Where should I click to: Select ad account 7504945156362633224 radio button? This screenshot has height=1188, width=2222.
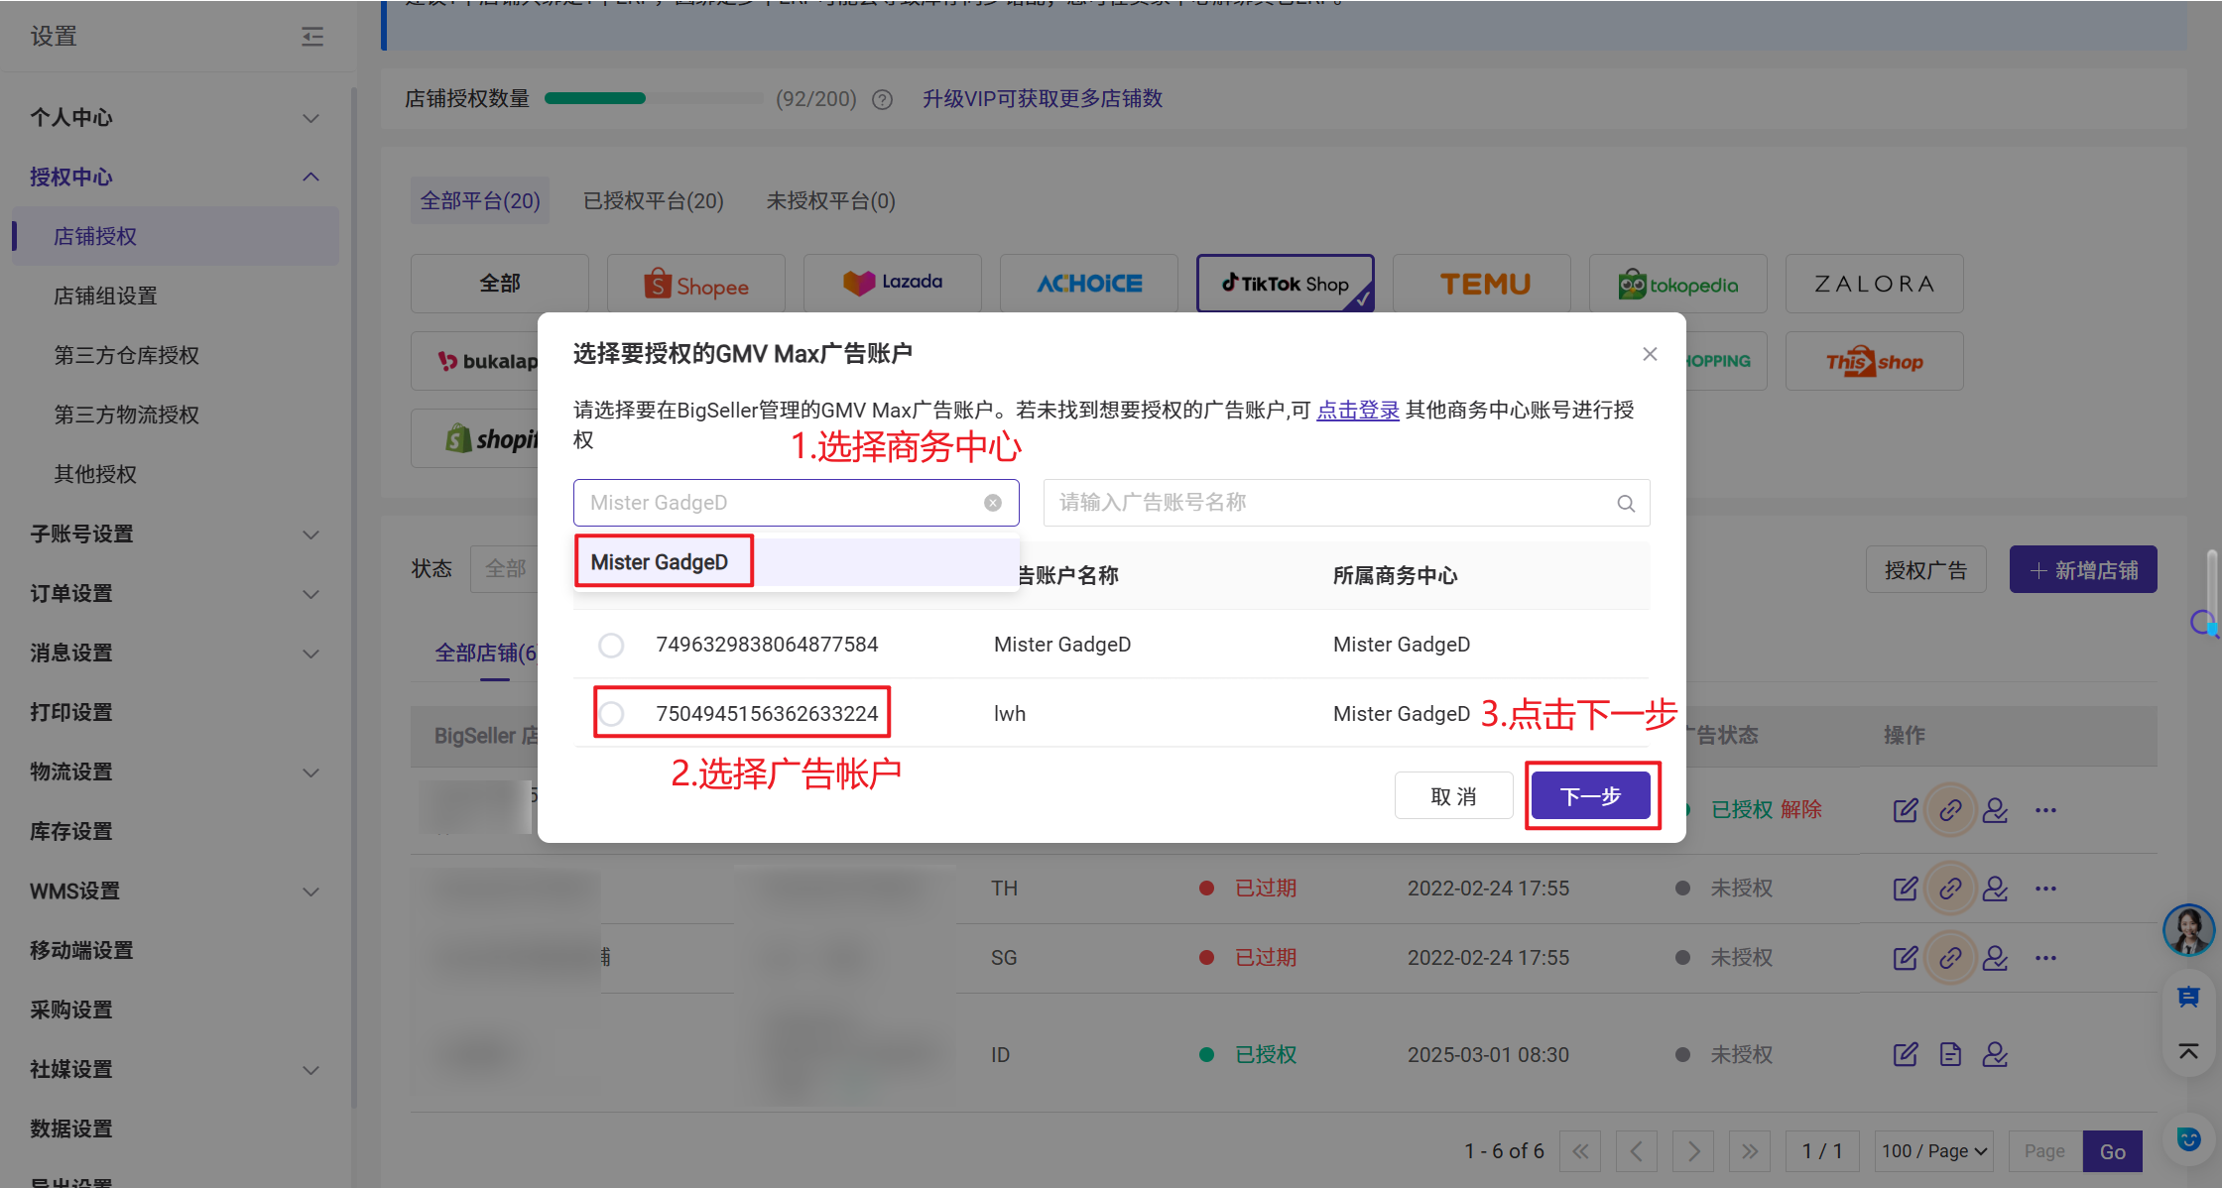(x=611, y=714)
